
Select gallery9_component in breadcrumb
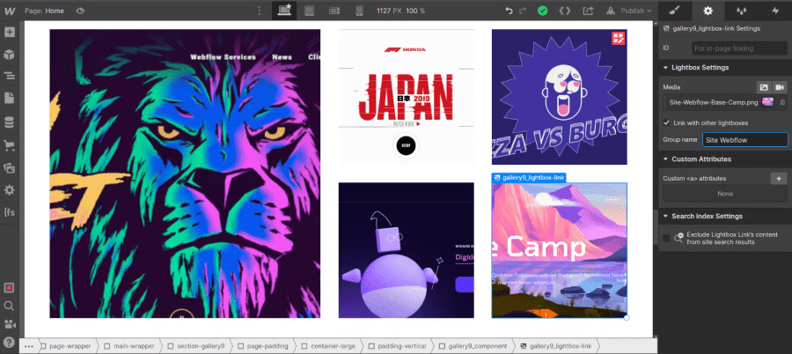click(472, 346)
